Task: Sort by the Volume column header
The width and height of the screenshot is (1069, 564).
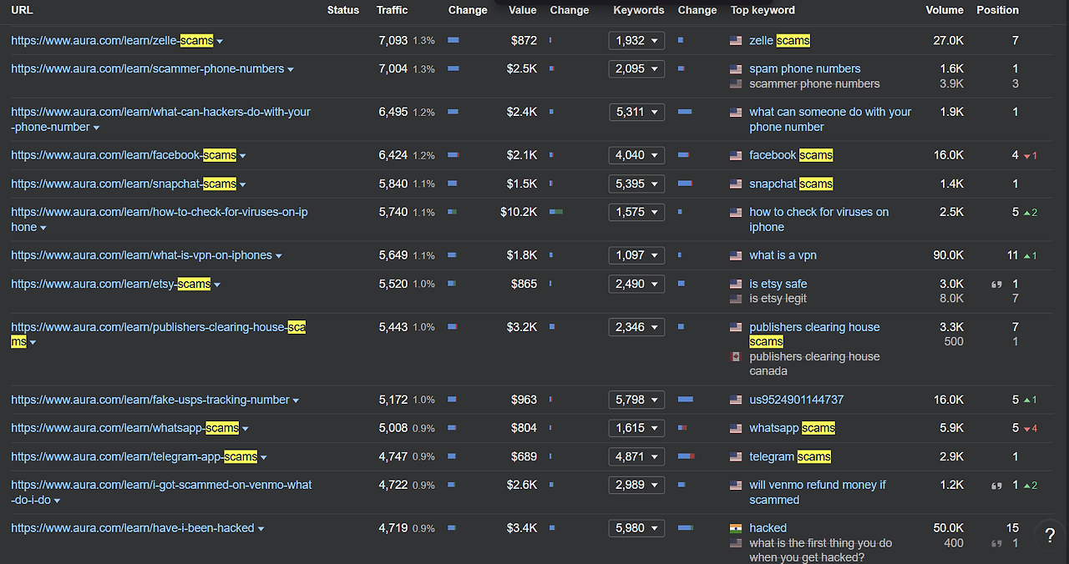Action: tap(945, 10)
